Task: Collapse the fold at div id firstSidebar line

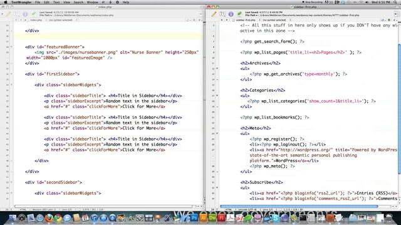Action: click(11, 74)
